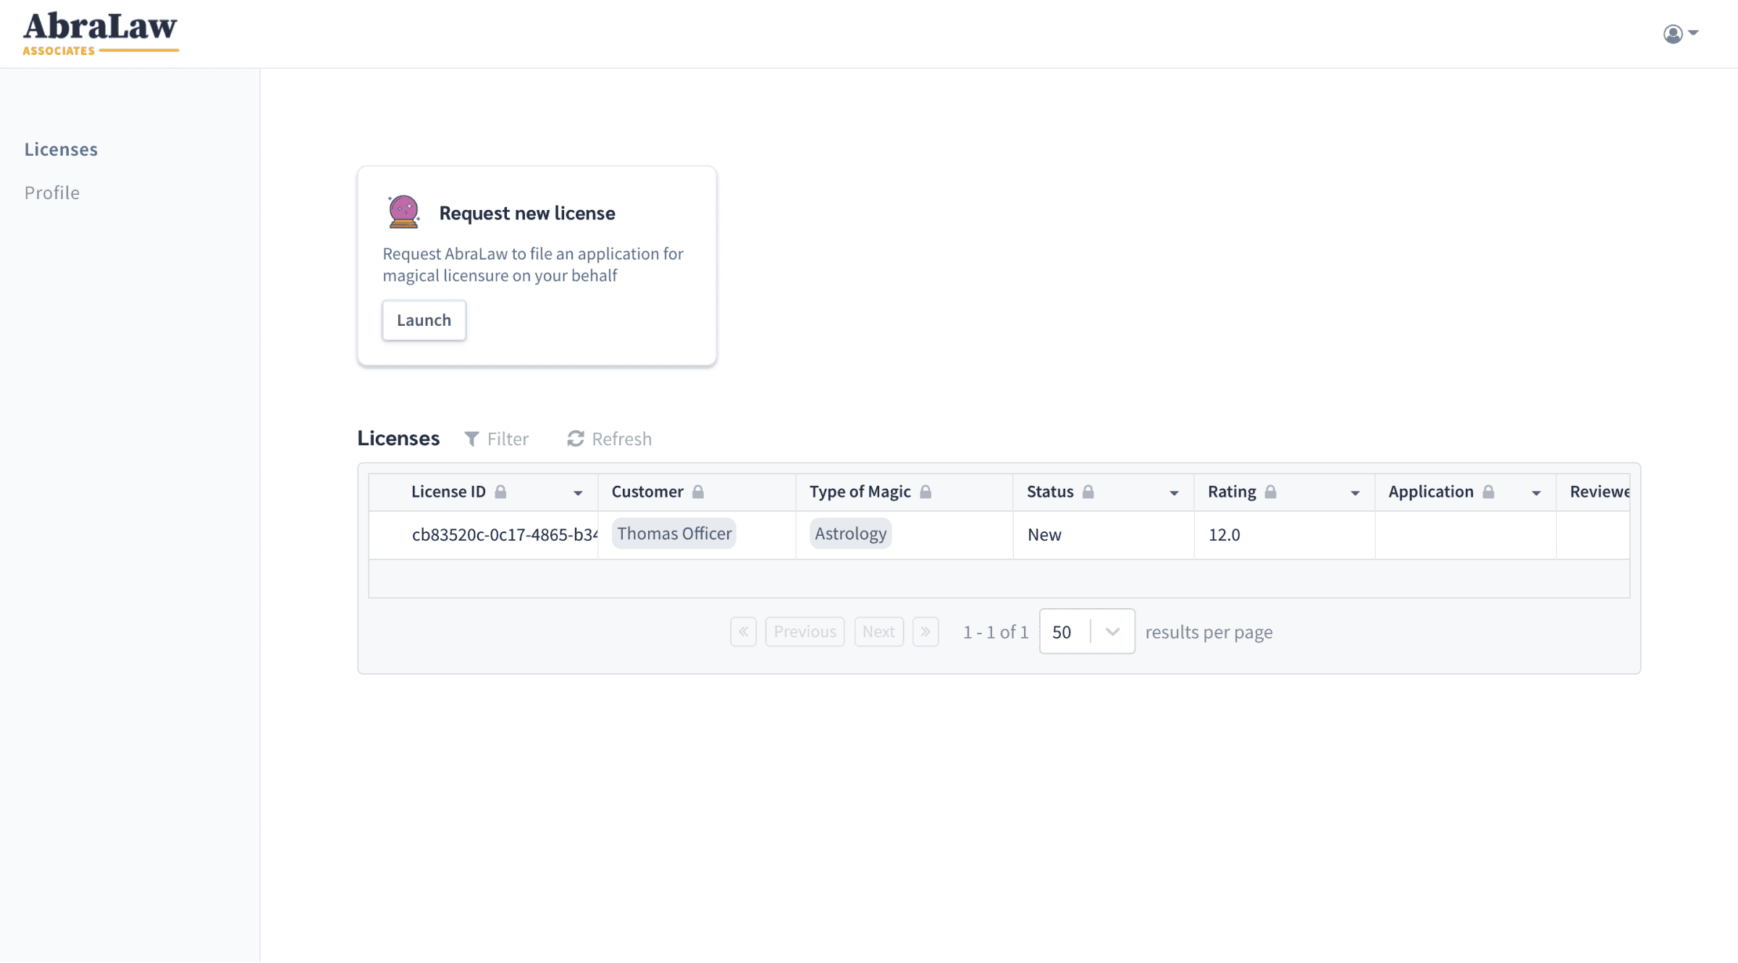Launch a new license request
The height and width of the screenshot is (963, 1738).
pos(424,320)
